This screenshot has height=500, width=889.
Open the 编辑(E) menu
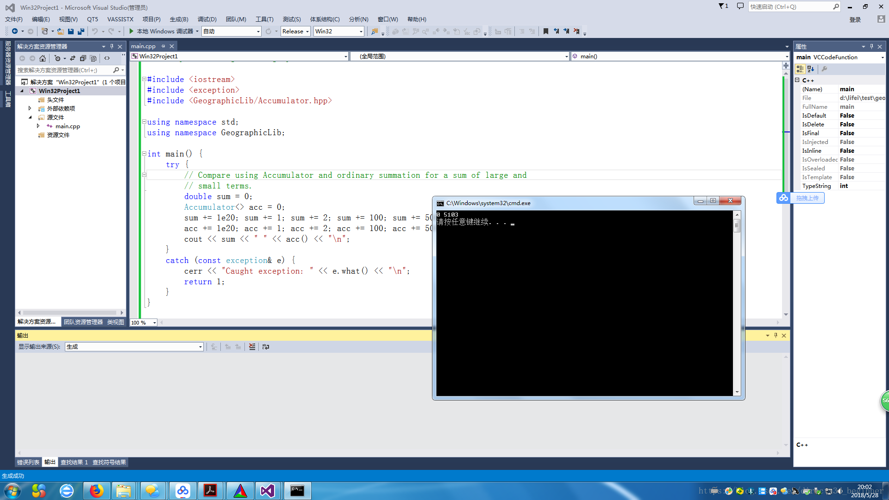pos(41,19)
